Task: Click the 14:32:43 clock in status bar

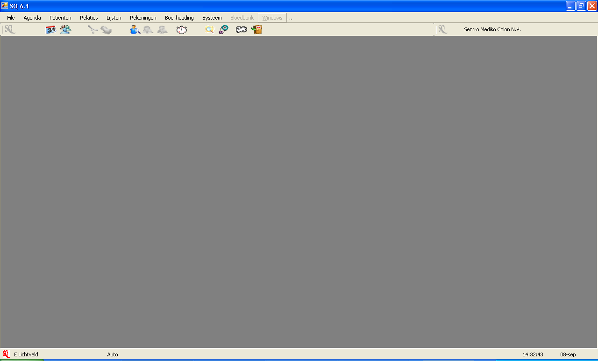Action: click(533, 354)
